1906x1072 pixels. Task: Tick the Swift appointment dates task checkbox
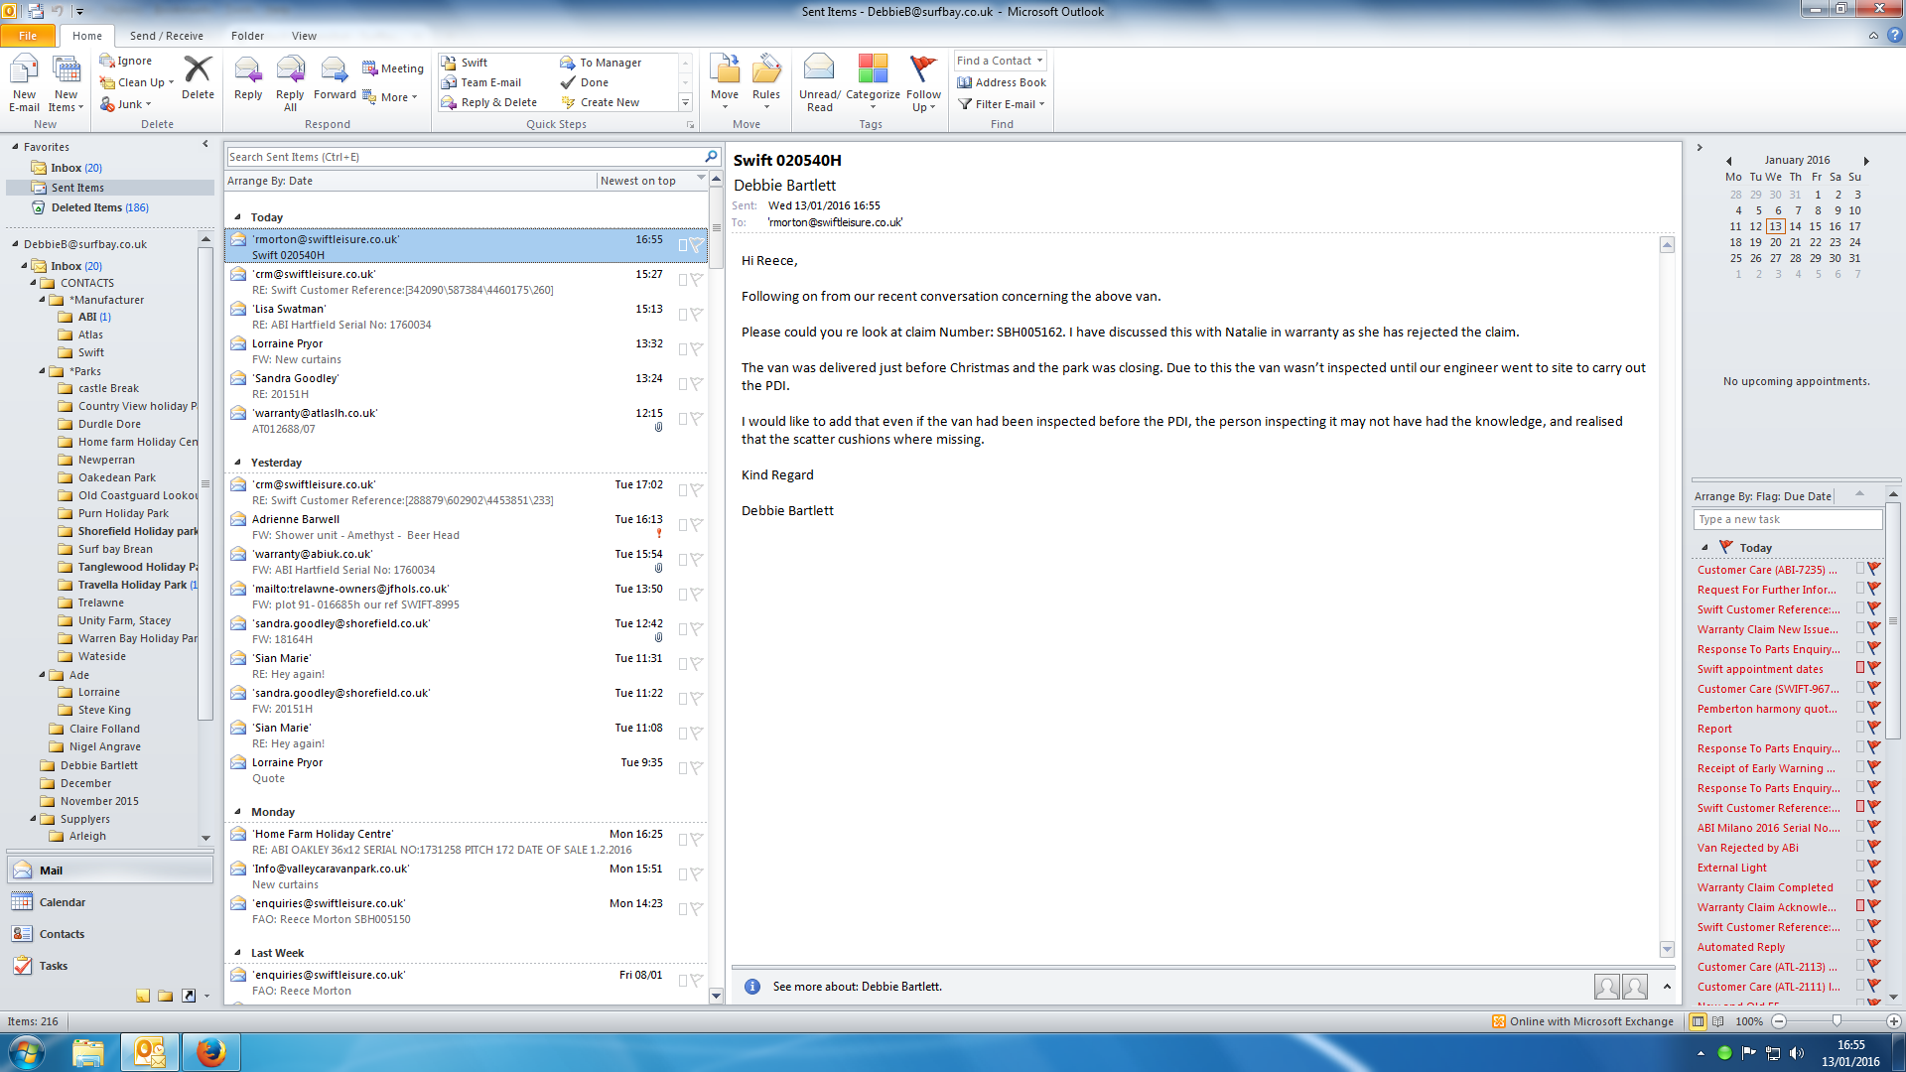[x=1860, y=668]
